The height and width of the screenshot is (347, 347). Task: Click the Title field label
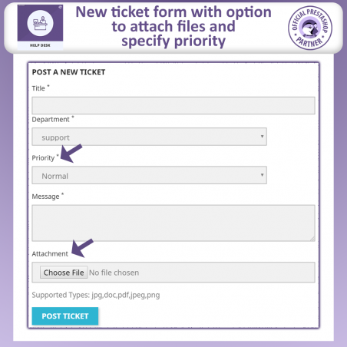(x=38, y=88)
